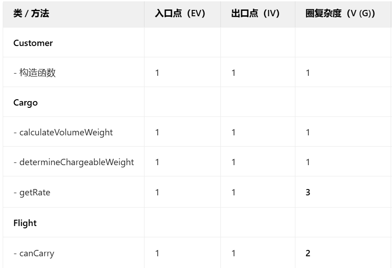The width and height of the screenshot is (392, 268).
Task: Click the IV value for calculateVolumeWeight
Action: (x=233, y=132)
